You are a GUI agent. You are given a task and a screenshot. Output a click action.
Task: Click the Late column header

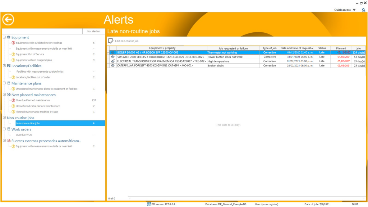[x=358, y=48]
